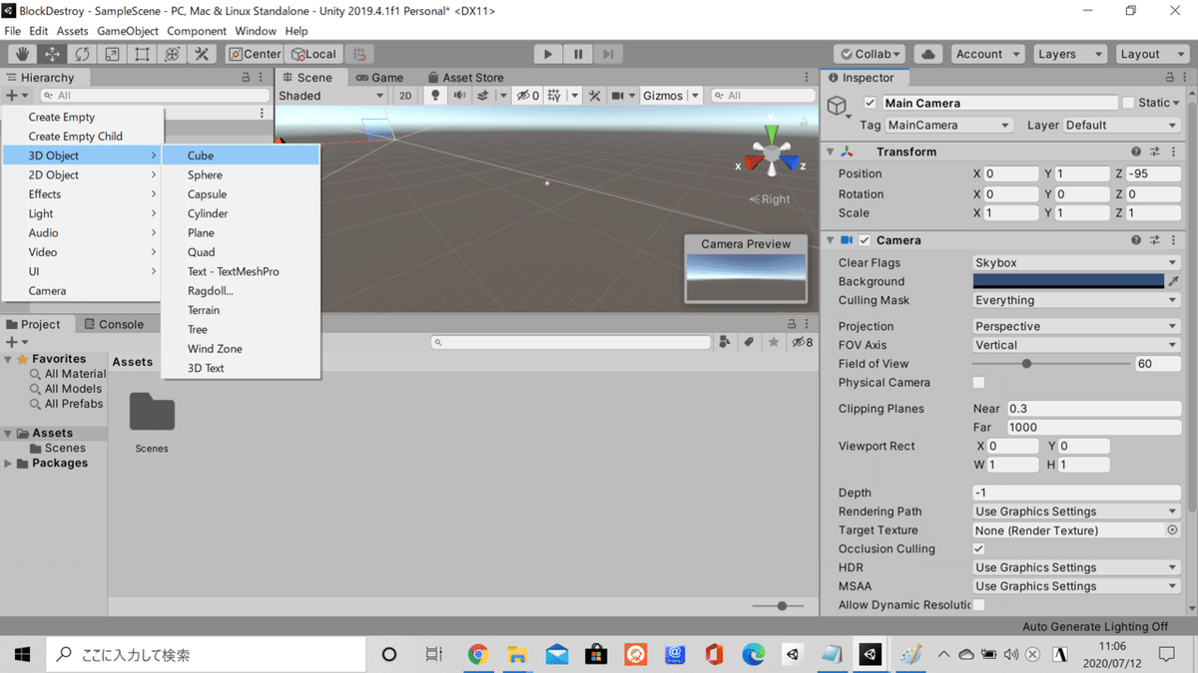This screenshot has width=1198, height=673.
Task: Open the Scenes folder thumbnail
Action: pos(152,413)
